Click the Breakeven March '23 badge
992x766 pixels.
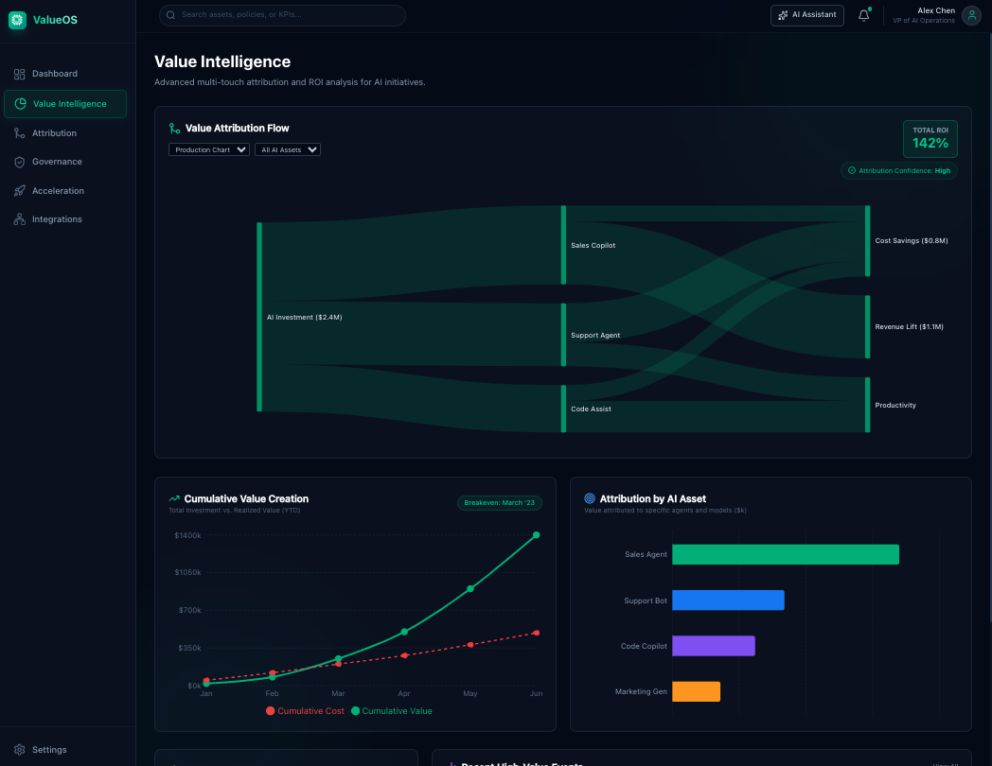tap(500, 502)
